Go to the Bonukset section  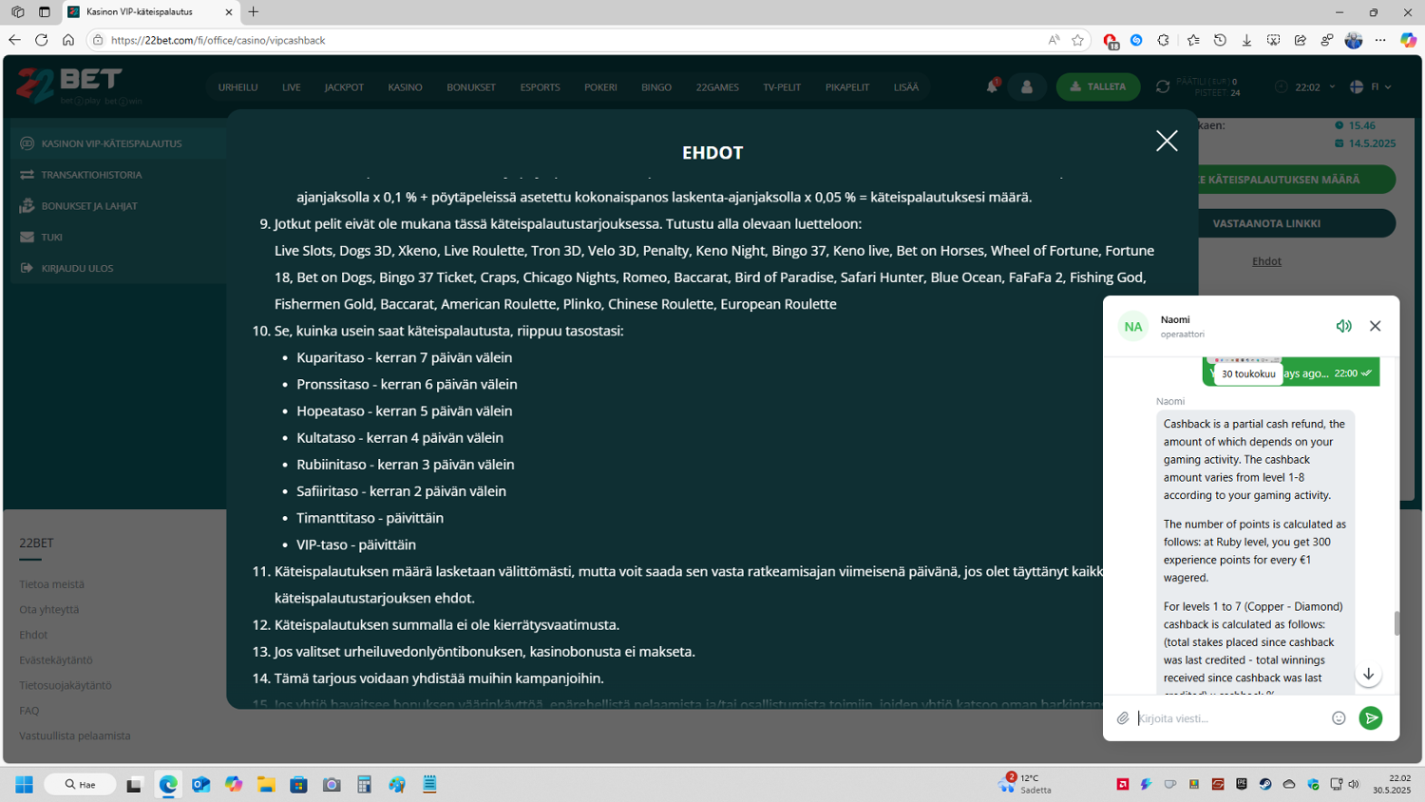tap(471, 87)
